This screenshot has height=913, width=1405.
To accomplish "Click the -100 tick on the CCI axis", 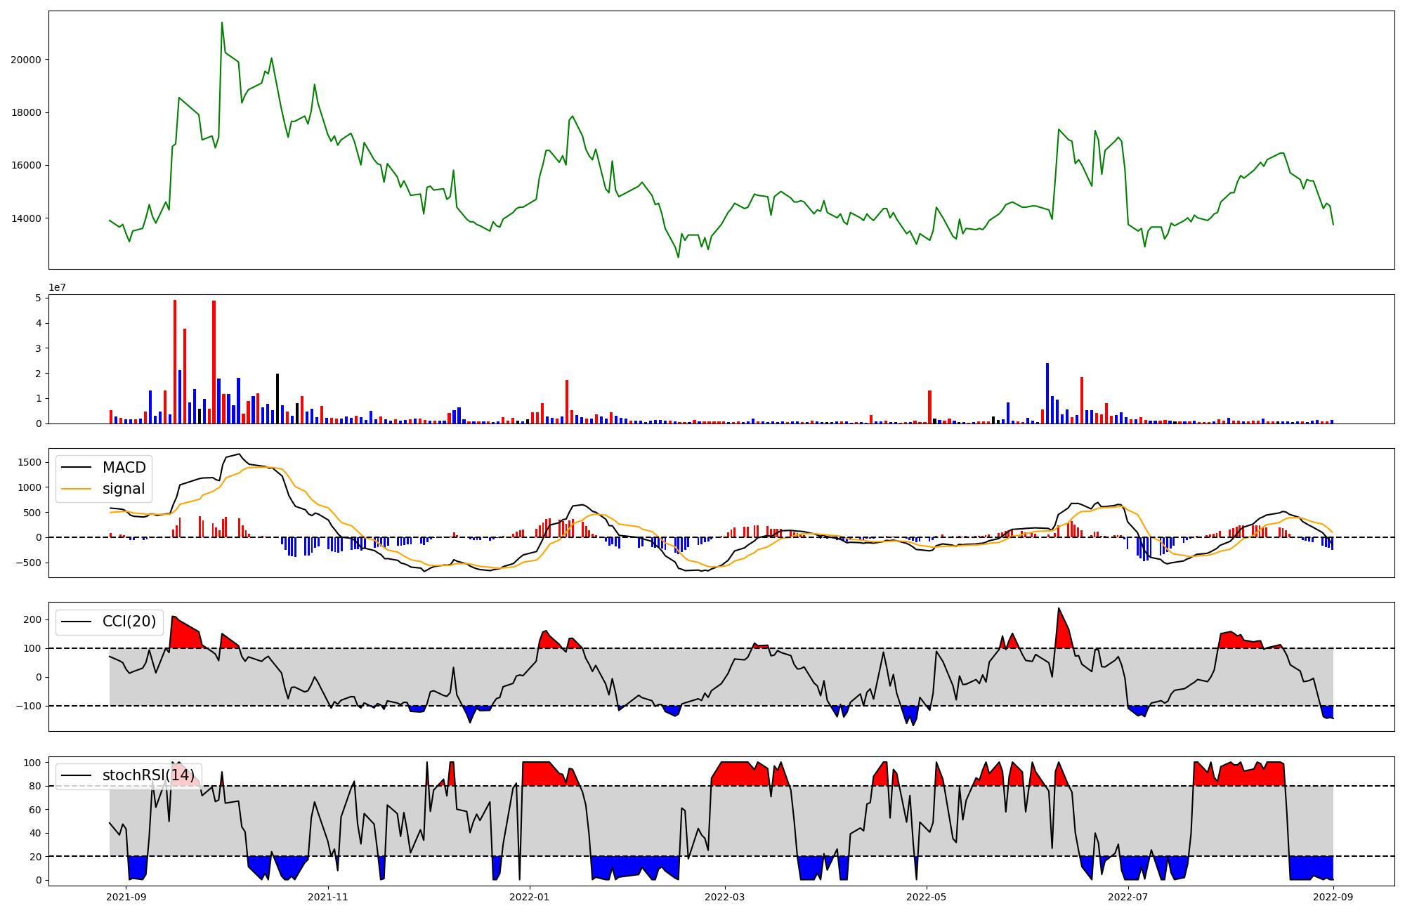I will click(x=30, y=706).
